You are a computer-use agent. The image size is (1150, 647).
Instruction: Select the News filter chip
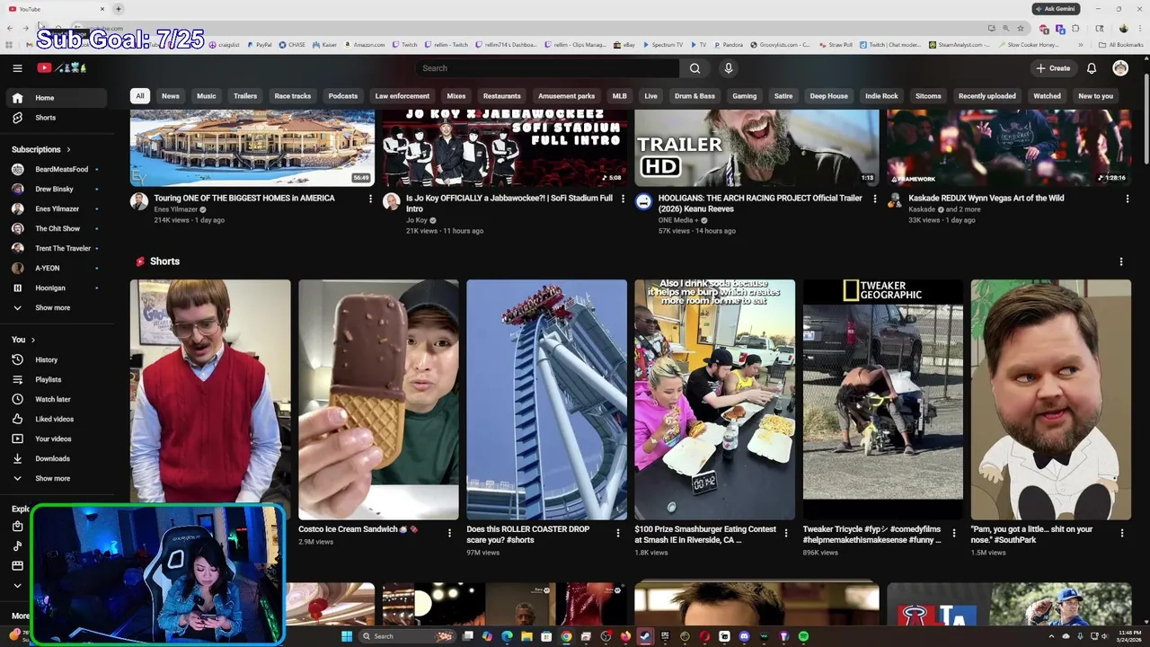coord(171,96)
